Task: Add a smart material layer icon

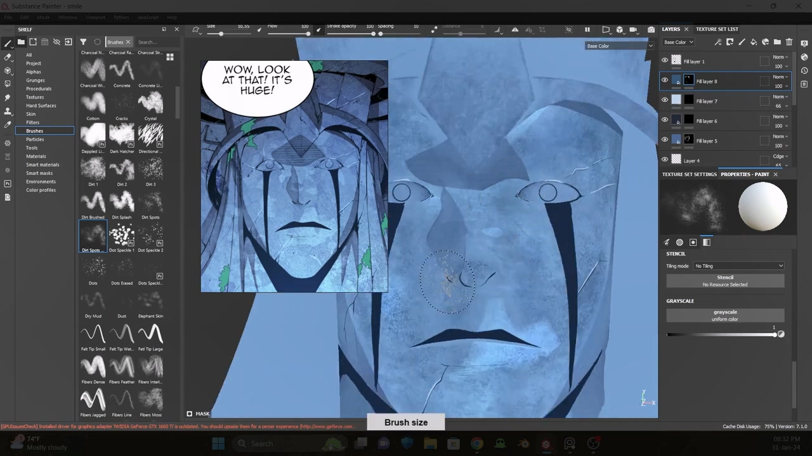Action: [x=766, y=42]
